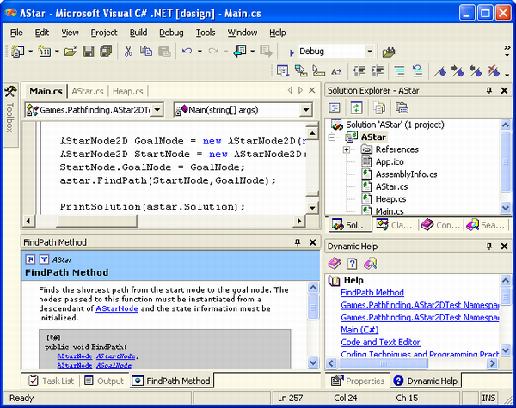
Task: Switch to the AStar.cs editor tab
Action: click(x=88, y=91)
